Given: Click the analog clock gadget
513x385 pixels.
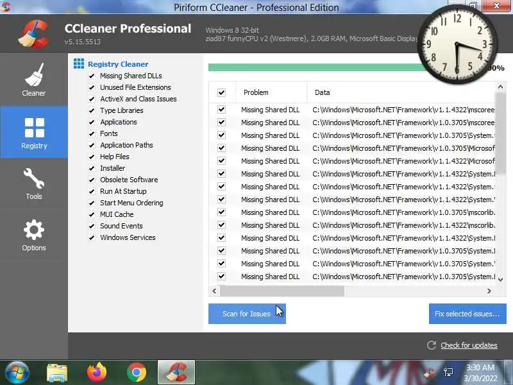Looking at the screenshot, I should 457,44.
